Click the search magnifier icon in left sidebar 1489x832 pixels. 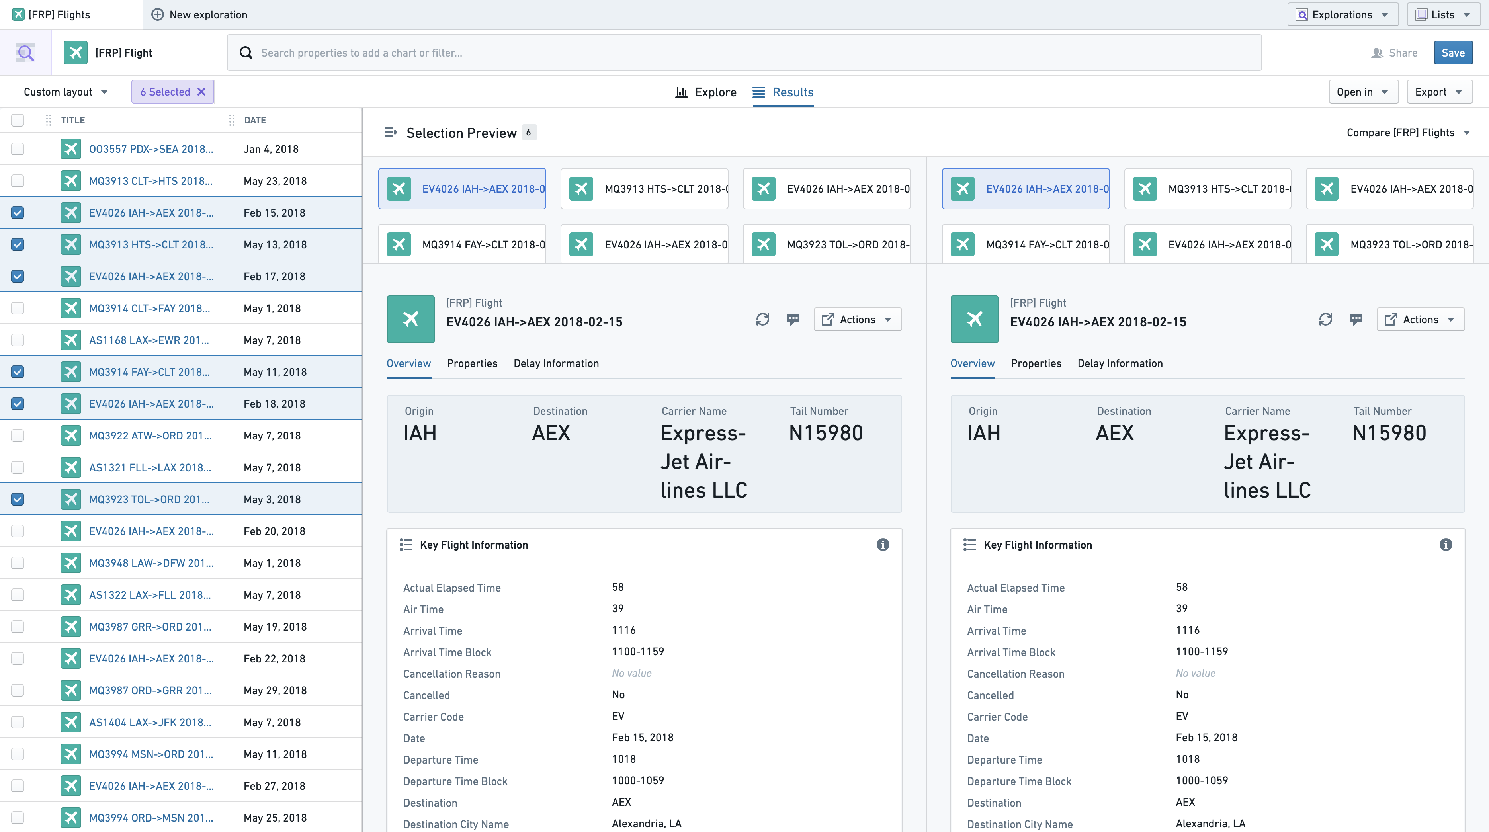(25, 53)
